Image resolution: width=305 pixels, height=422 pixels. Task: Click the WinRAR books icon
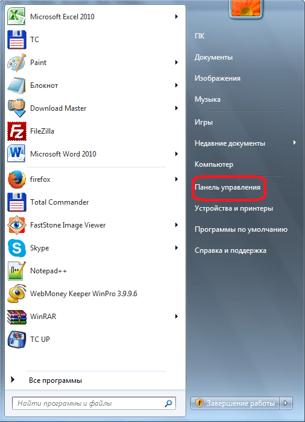tap(17, 317)
